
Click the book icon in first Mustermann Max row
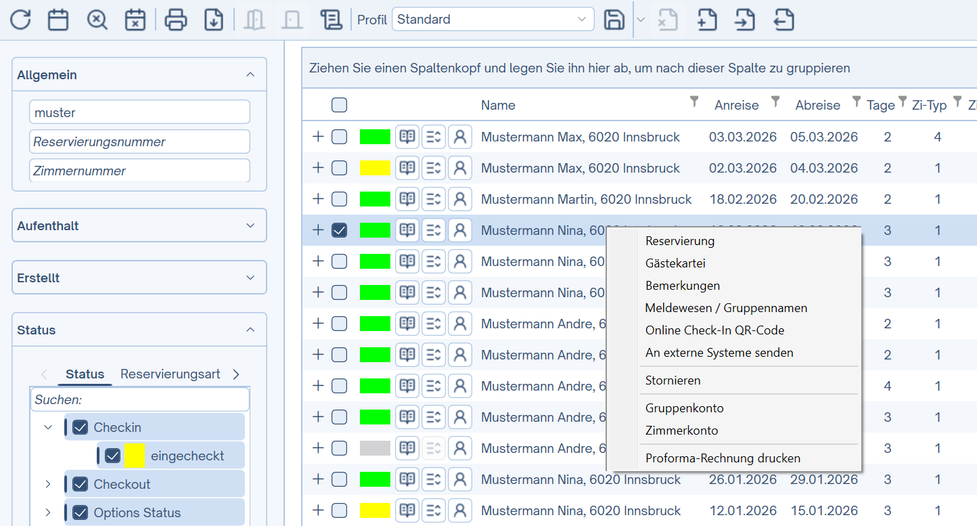click(x=407, y=137)
